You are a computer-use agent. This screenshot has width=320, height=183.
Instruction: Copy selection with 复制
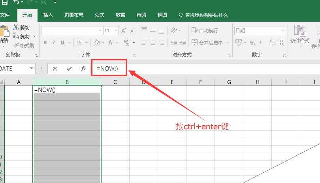pyautogui.click(x=21, y=36)
